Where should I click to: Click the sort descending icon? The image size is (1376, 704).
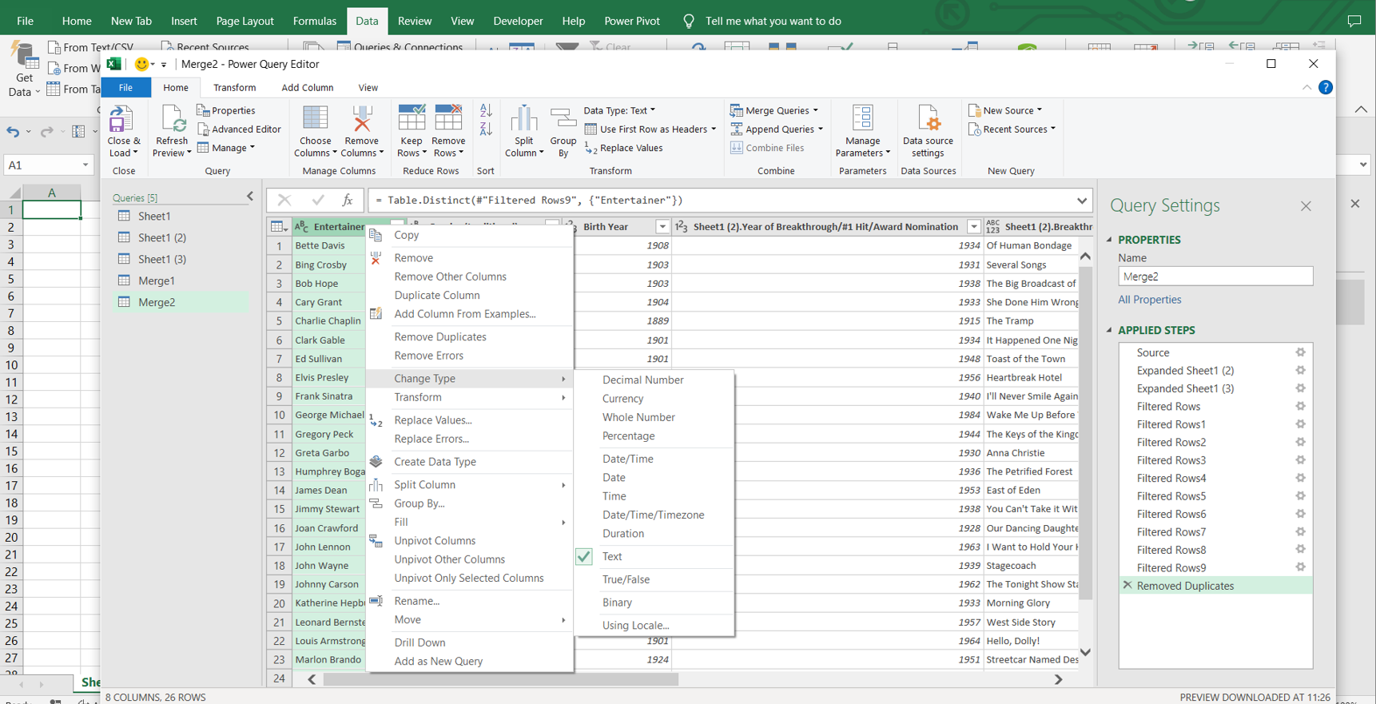pyautogui.click(x=486, y=128)
